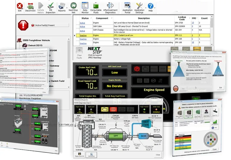The width and height of the screenshot is (231, 160).
Task: Expand the Application Settings dropdown arrow
Action: (146, 8)
